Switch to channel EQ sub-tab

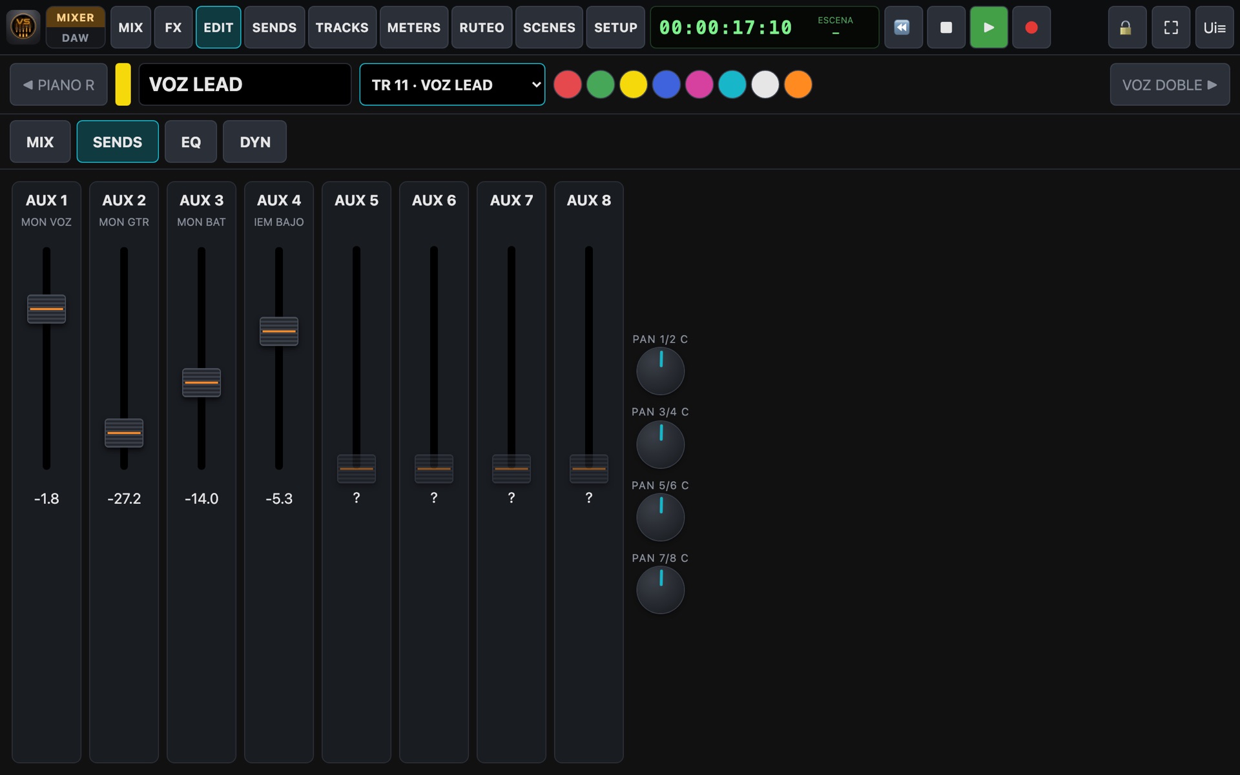[191, 141]
